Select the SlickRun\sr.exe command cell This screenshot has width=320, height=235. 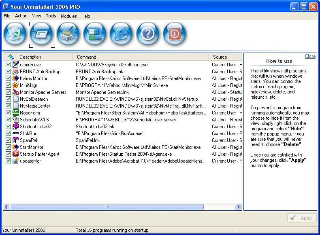coord(110,133)
